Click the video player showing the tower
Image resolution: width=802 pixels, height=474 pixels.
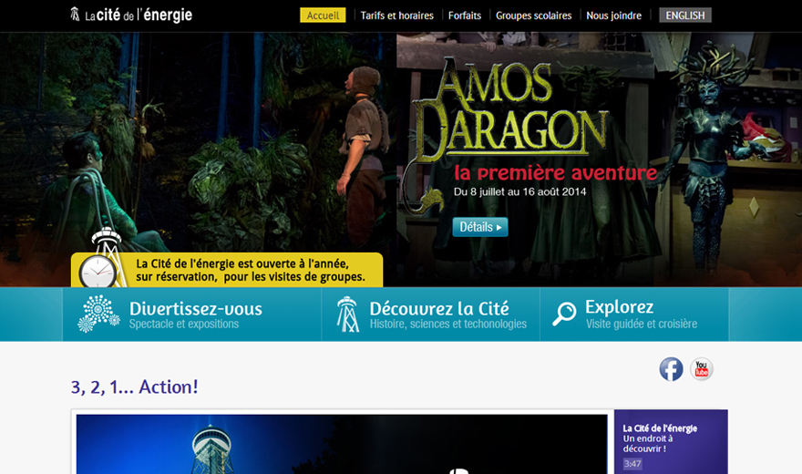342,444
